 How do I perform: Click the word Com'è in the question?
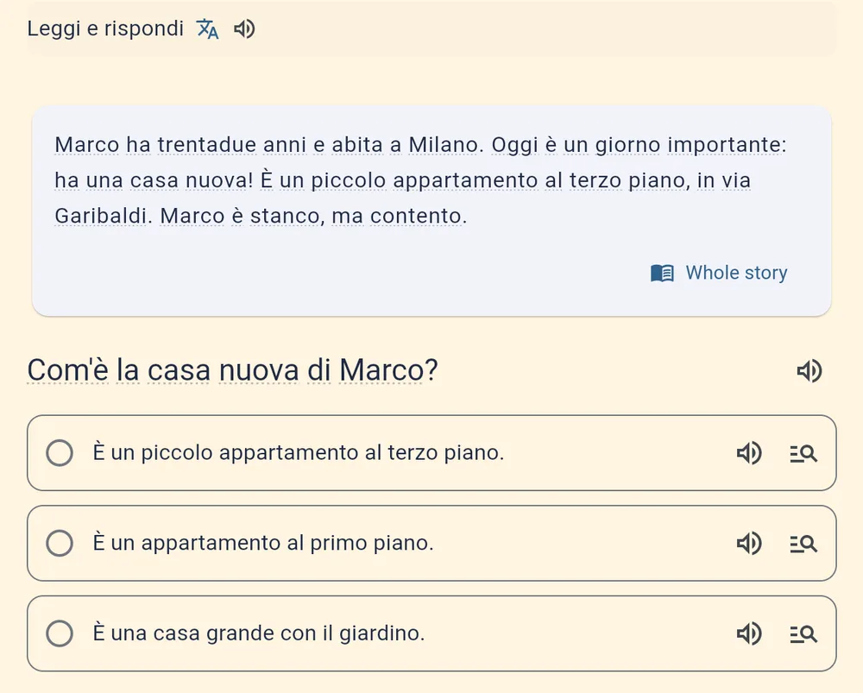point(67,370)
